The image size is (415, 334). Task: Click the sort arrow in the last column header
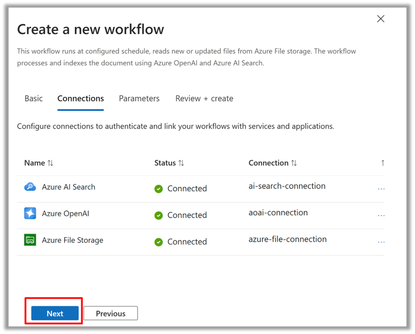coord(383,163)
